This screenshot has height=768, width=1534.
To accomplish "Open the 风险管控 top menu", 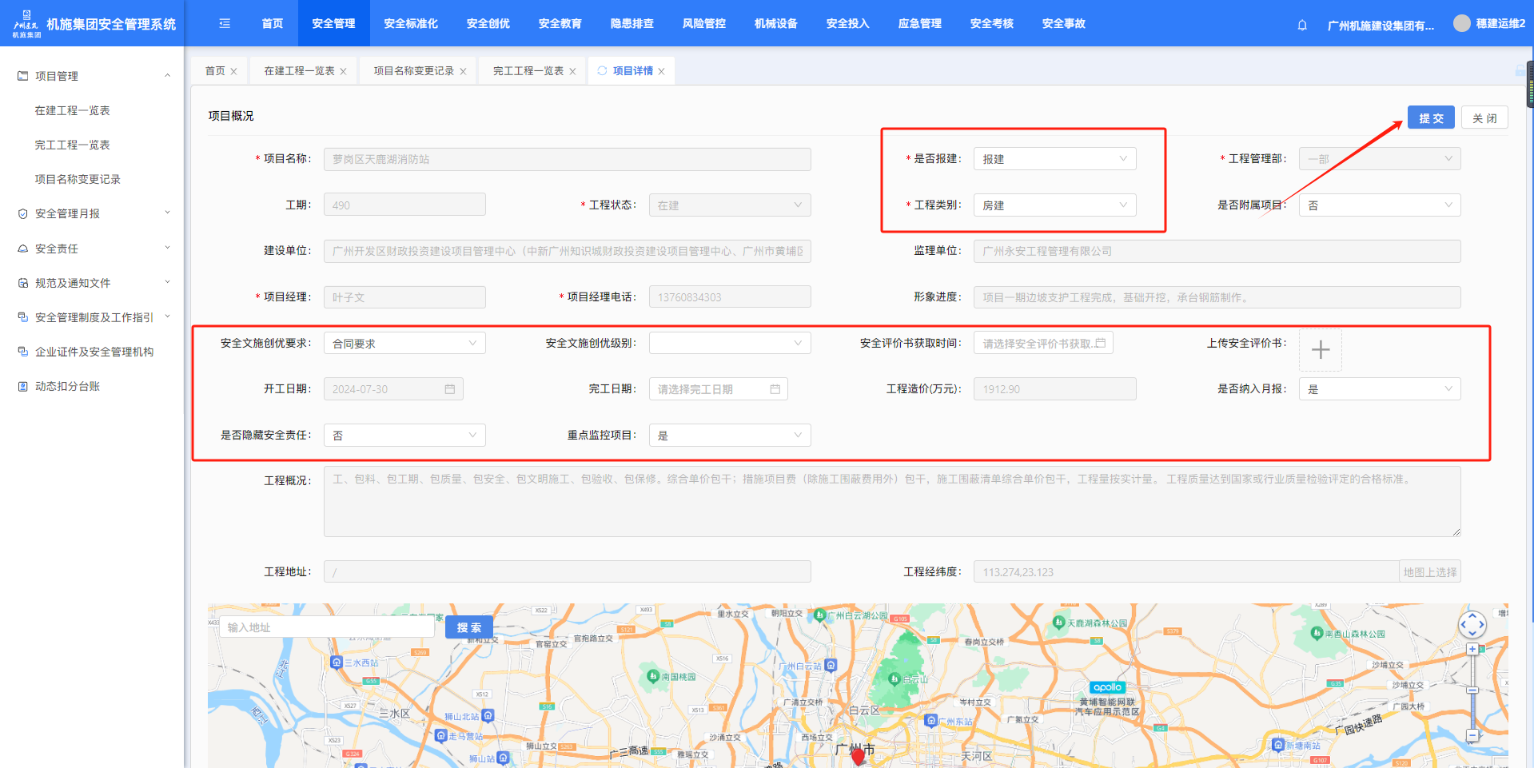I will [703, 24].
